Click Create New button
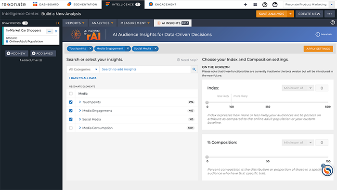This screenshot has height=190, width=337. [x=309, y=14]
